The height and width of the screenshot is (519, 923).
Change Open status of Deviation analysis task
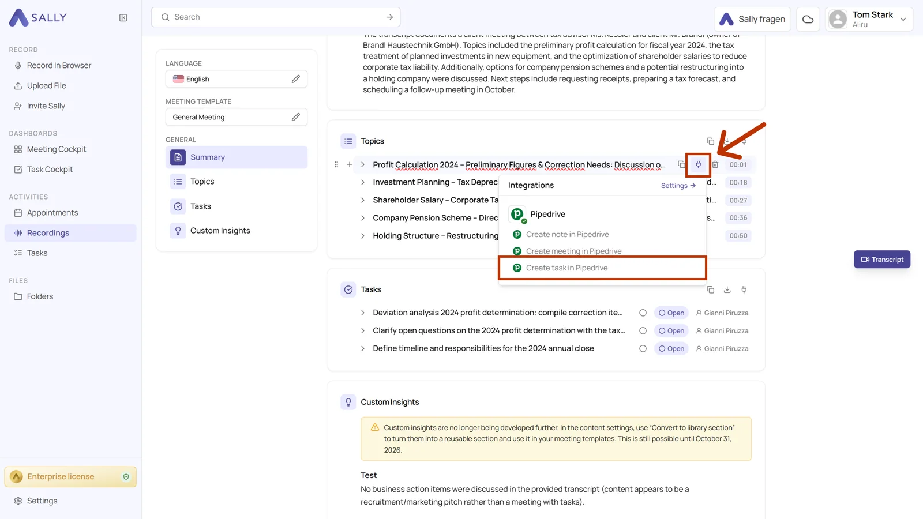coord(671,313)
